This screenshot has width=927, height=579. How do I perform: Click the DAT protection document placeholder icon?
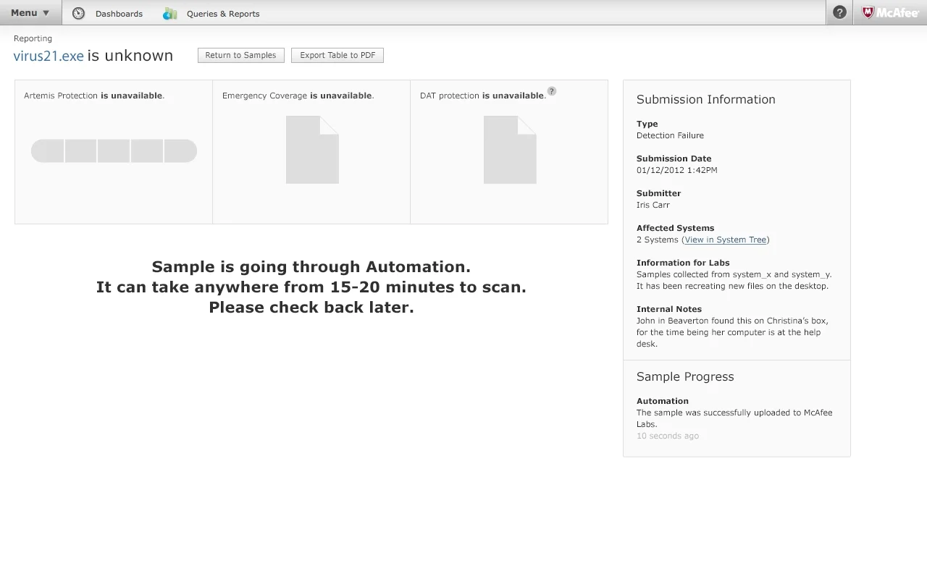pyautogui.click(x=510, y=151)
